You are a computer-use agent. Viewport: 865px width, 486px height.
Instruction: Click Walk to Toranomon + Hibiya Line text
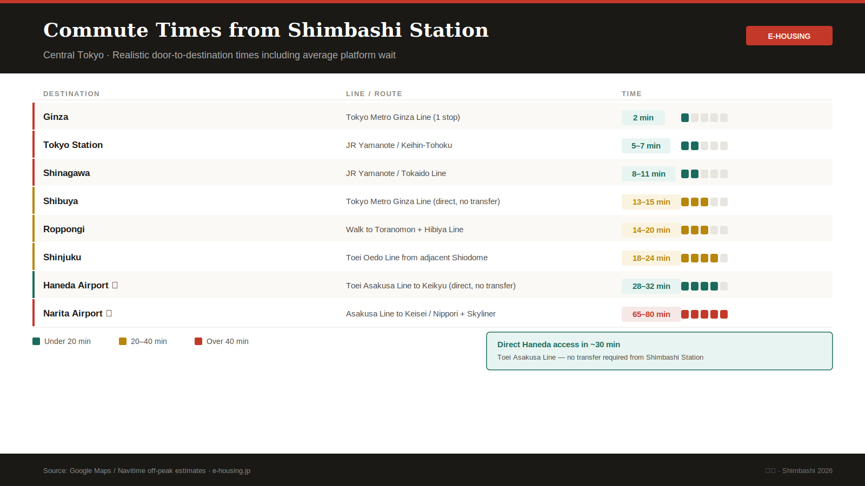(x=404, y=230)
